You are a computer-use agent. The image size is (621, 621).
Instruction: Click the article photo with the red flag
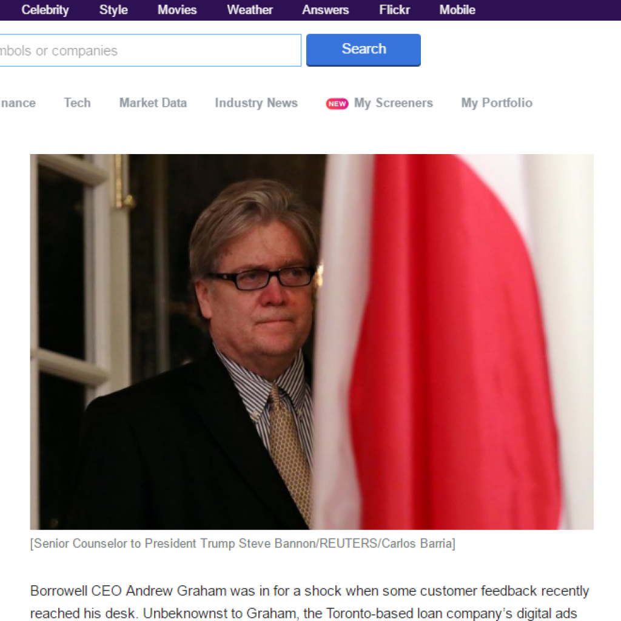point(312,342)
